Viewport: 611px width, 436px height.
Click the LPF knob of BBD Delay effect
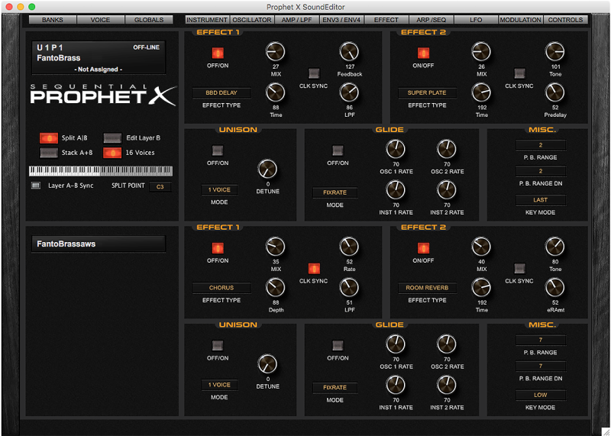click(348, 92)
